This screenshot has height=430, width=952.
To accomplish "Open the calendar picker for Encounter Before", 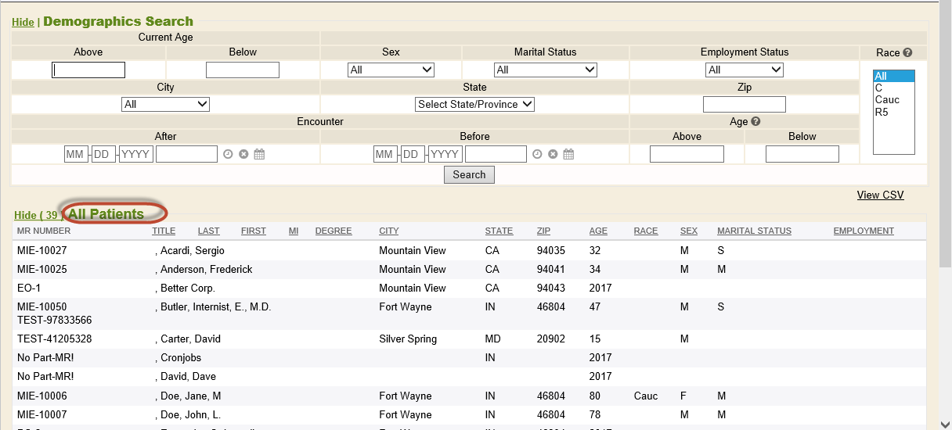I will pyautogui.click(x=568, y=154).
